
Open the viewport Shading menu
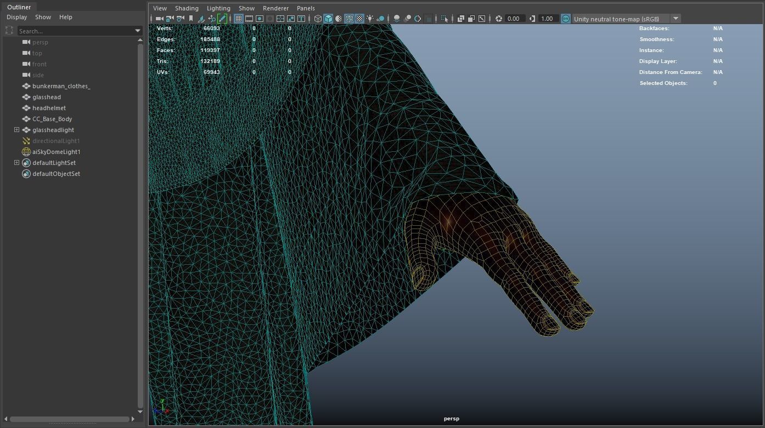click(x=187, y=8)
